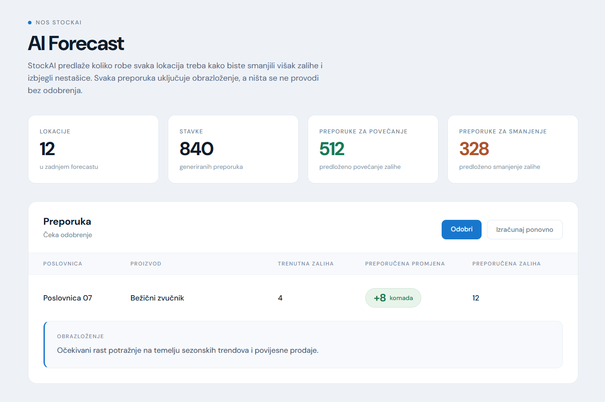Open the Lokacije card showing 12
This screenshot has height=402, width=605.
pos(93,149)
